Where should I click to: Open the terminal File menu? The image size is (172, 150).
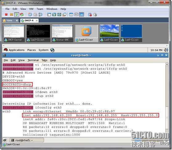point(6,60)
